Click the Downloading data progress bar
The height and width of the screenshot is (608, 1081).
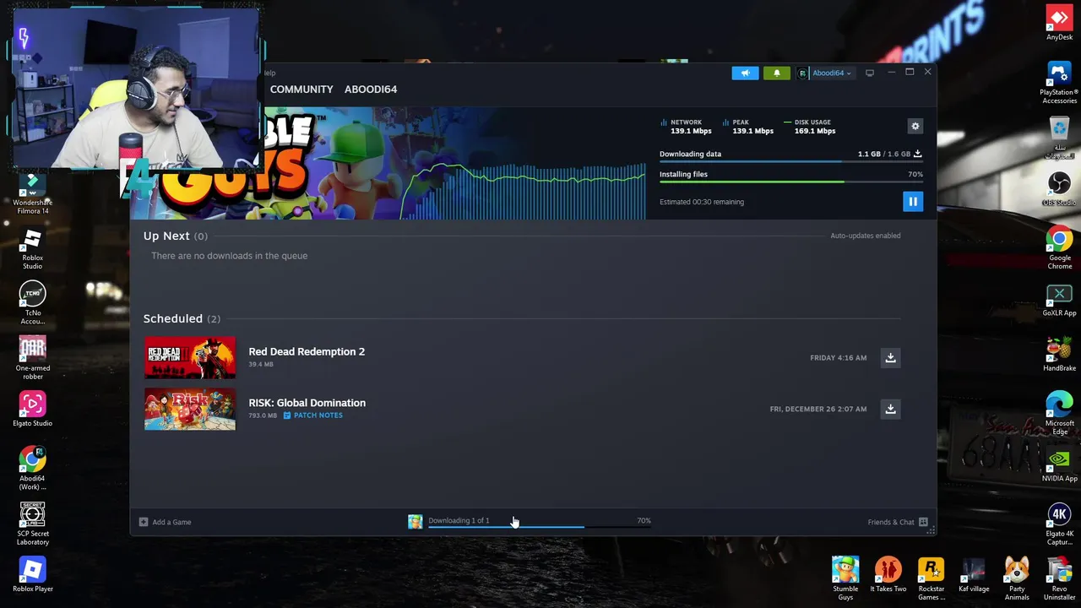(x=791, y=161)
